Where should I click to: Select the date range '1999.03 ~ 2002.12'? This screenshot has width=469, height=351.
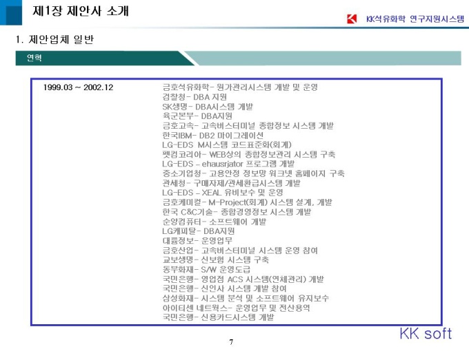click(x=78, y=87)
